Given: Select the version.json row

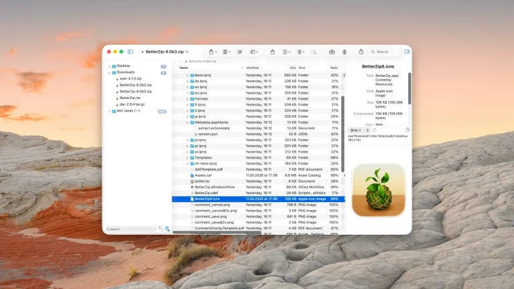Looking at the screenshot, I should click(x=258, y=134).
